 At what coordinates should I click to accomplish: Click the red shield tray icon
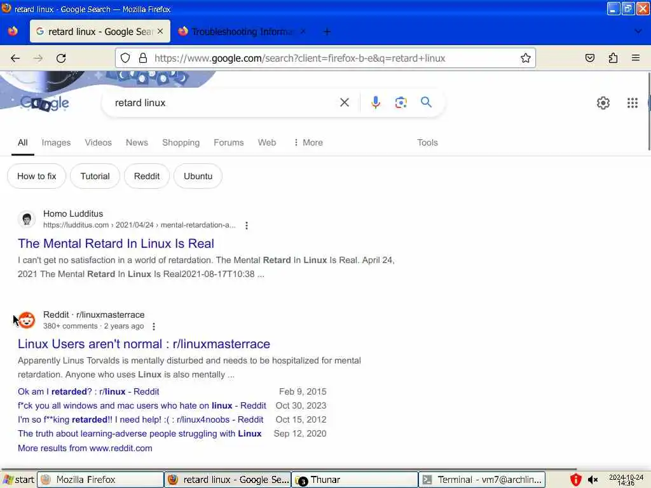[575, 480]
